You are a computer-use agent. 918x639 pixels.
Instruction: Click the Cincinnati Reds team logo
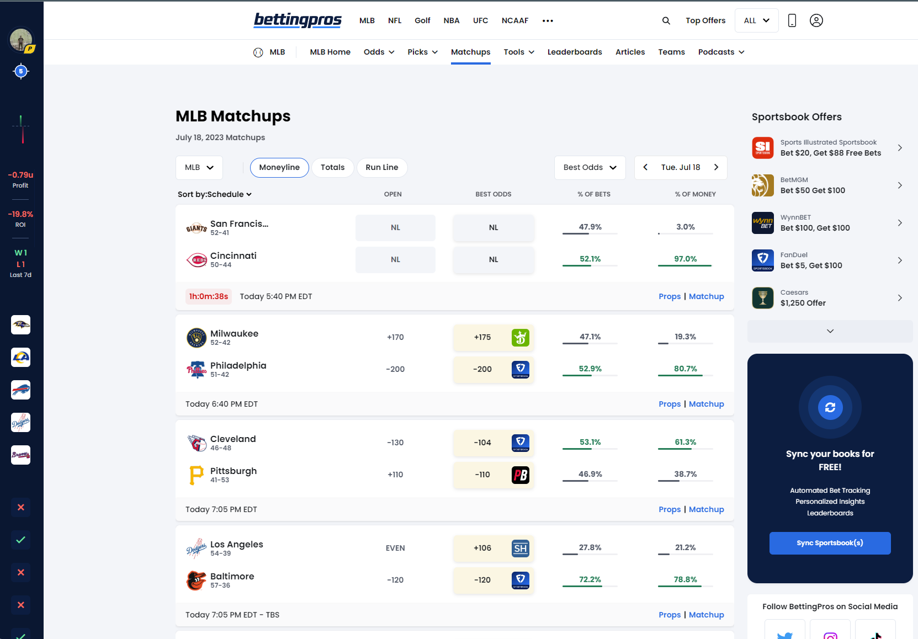point(197,260)
